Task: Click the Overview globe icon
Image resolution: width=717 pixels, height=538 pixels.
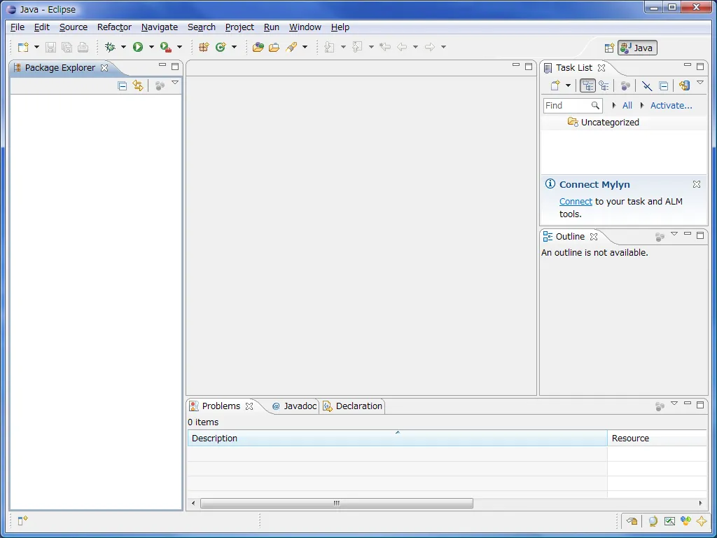Action: coord(653,520)
